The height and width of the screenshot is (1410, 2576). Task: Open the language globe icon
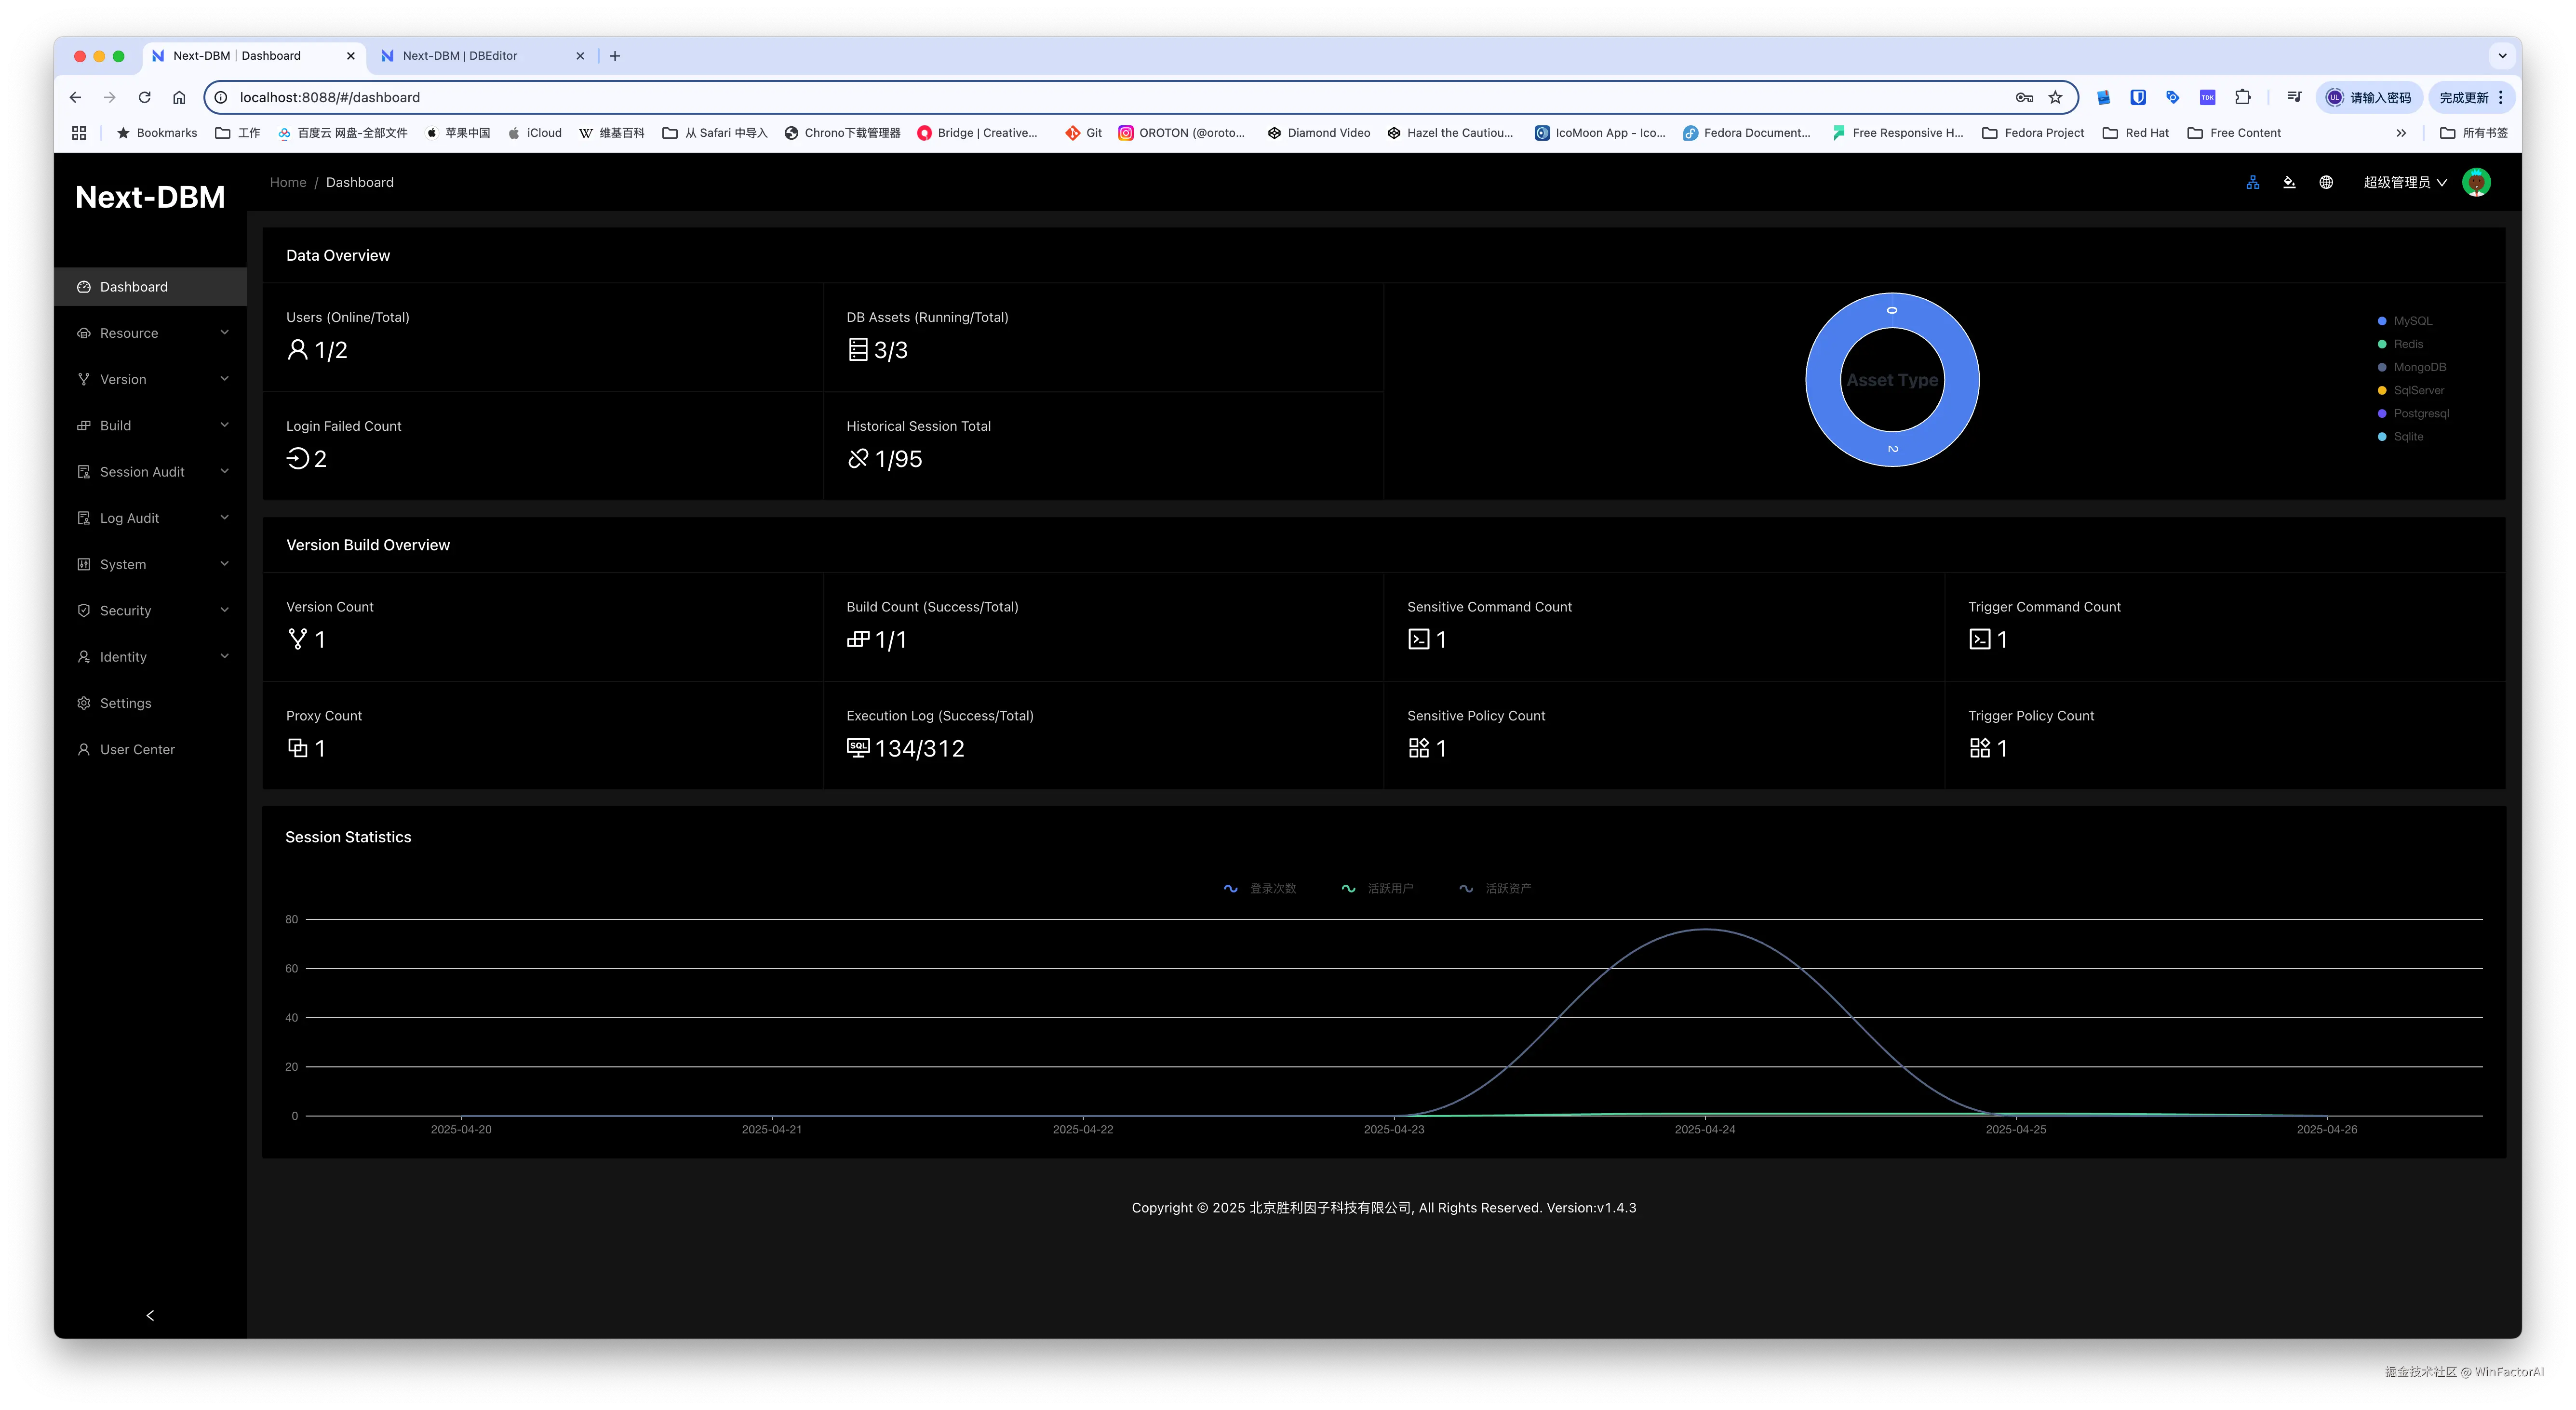point(2326,182)
